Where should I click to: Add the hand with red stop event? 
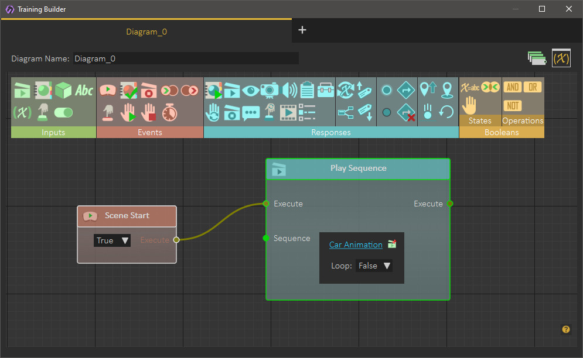click(x=149, y=112)
